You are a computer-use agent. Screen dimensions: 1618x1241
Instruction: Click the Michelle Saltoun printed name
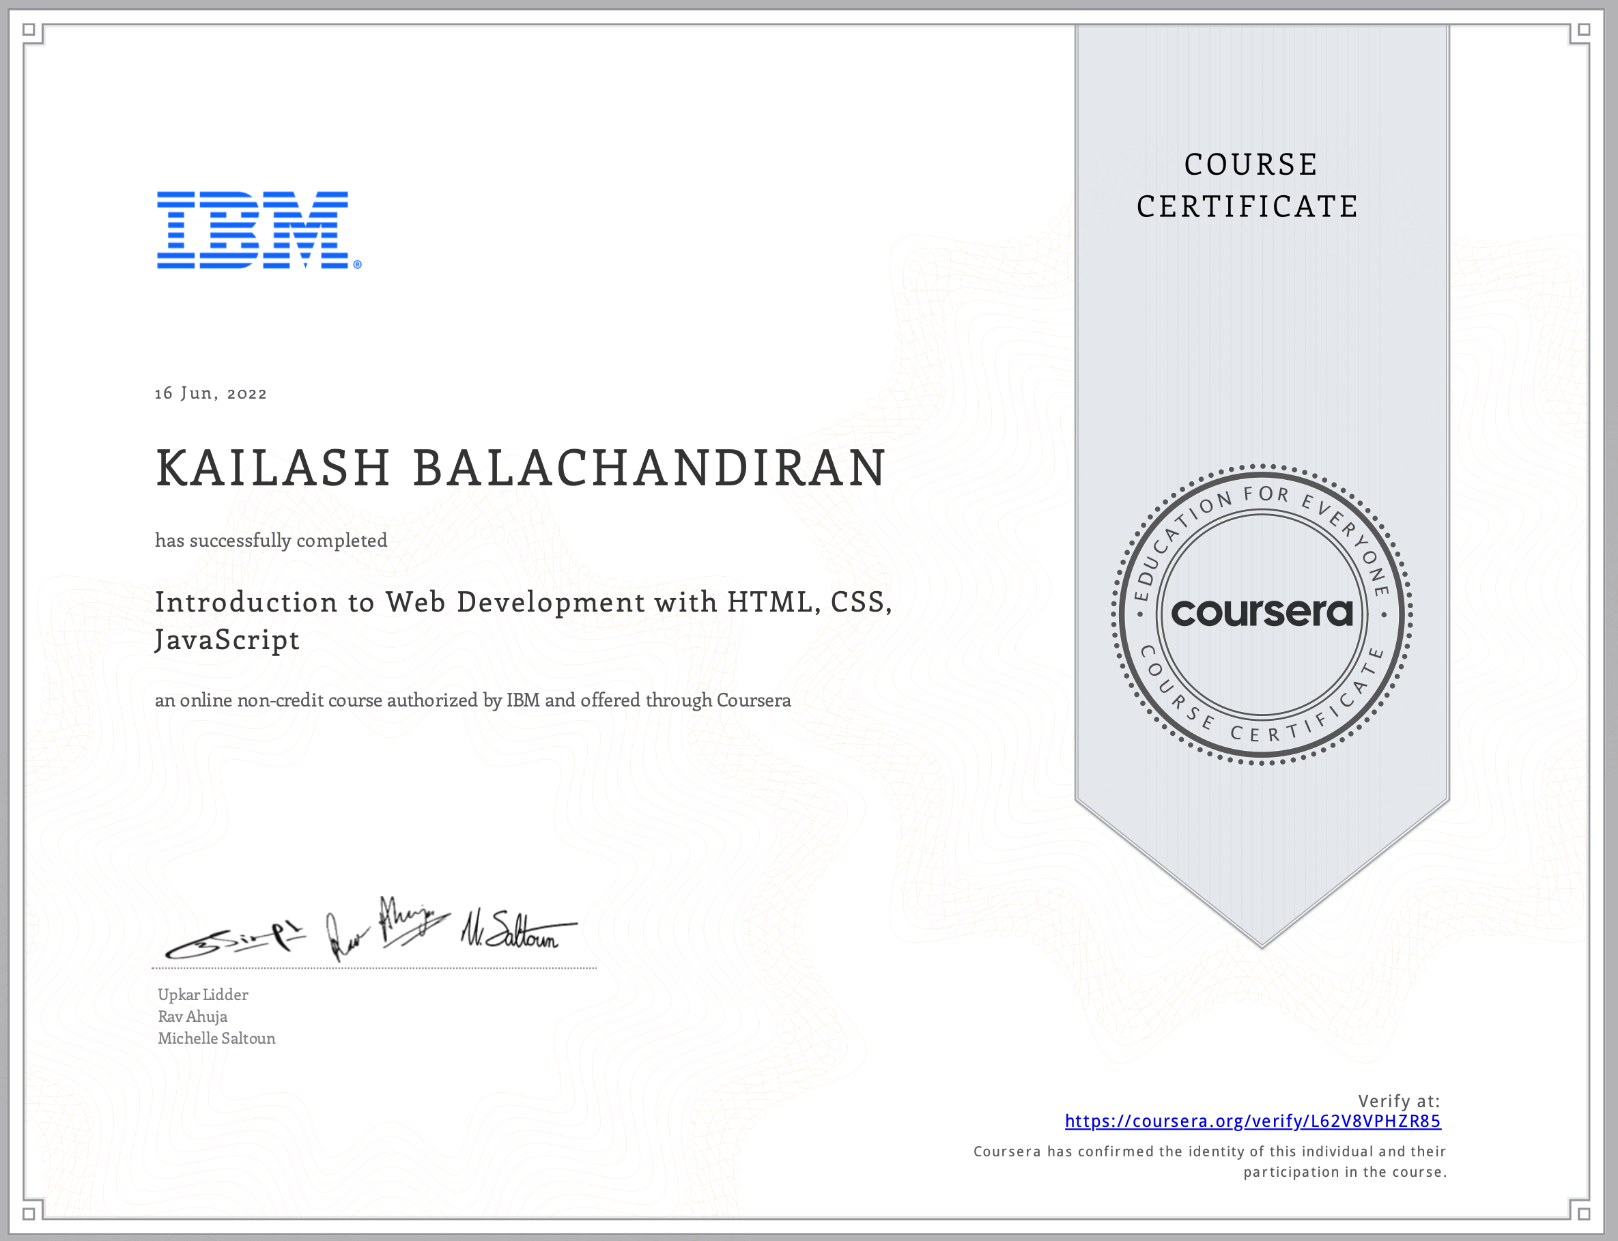tap(216, 1038)
